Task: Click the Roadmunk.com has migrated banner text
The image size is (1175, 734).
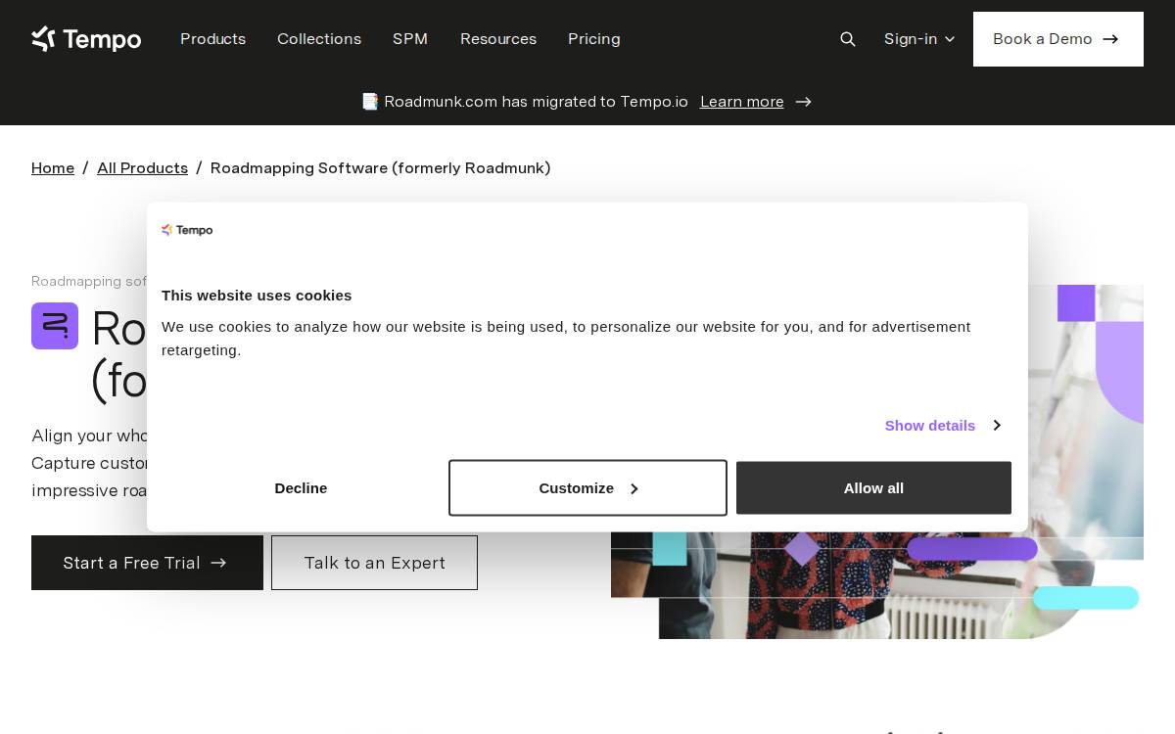Action: (x=536, y=102)
